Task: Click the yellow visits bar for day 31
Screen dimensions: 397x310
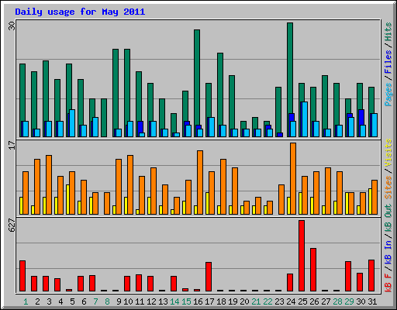Action: pyautogui.click(x=370, y=201)
